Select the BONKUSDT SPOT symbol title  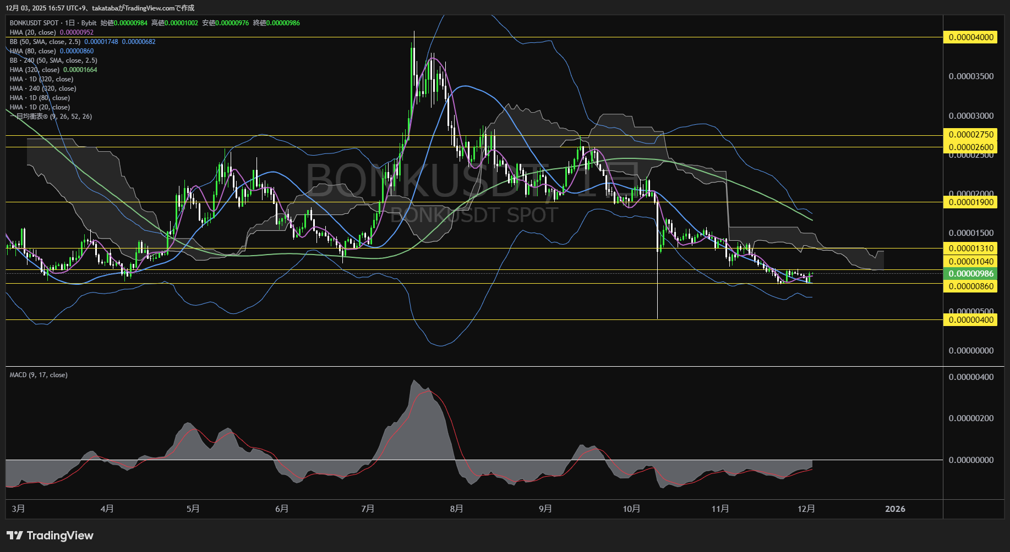(34, 23)
